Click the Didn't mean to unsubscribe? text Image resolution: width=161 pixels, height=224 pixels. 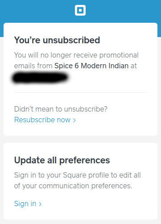click(x=61, y=109)
